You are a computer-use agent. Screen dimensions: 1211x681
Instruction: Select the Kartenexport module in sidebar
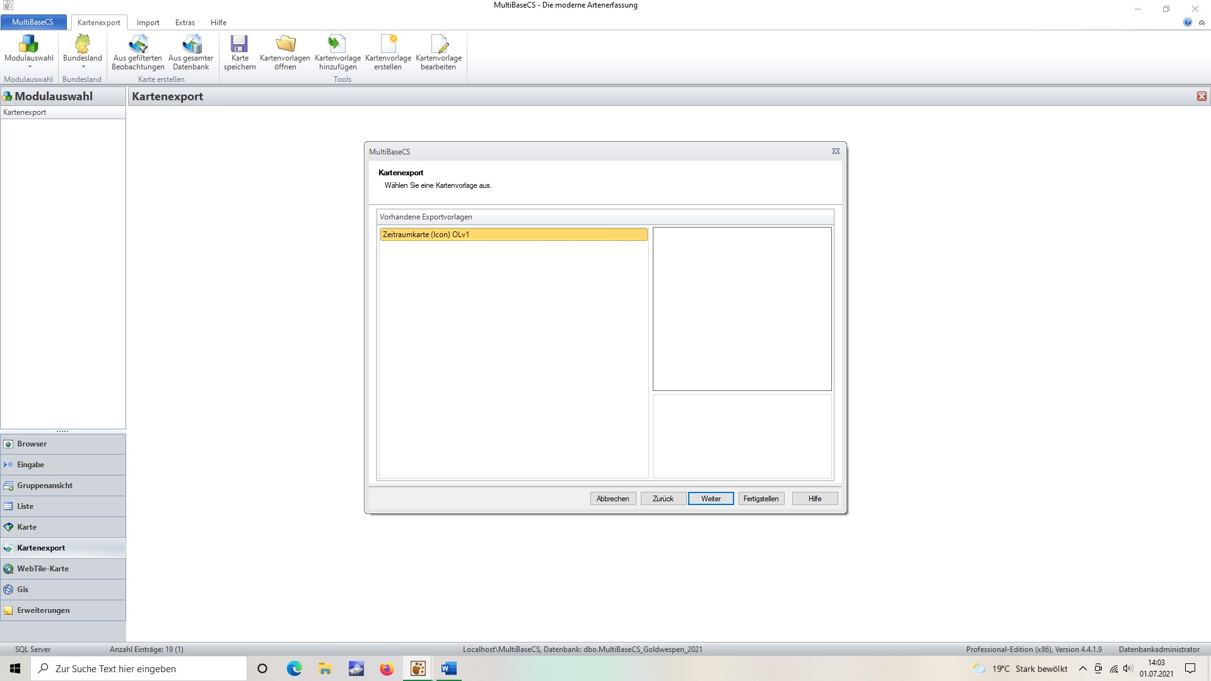(63, 548)
